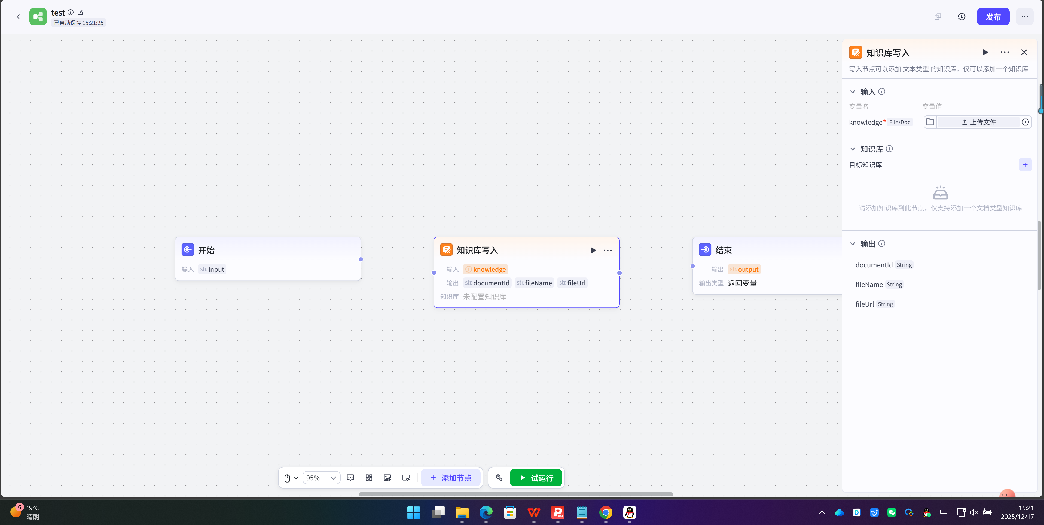Image resolution: width=1044 pixels, height=525 pixels.
Task: Add target knowledge base with plus button
Action: [x=1025, y=164]
